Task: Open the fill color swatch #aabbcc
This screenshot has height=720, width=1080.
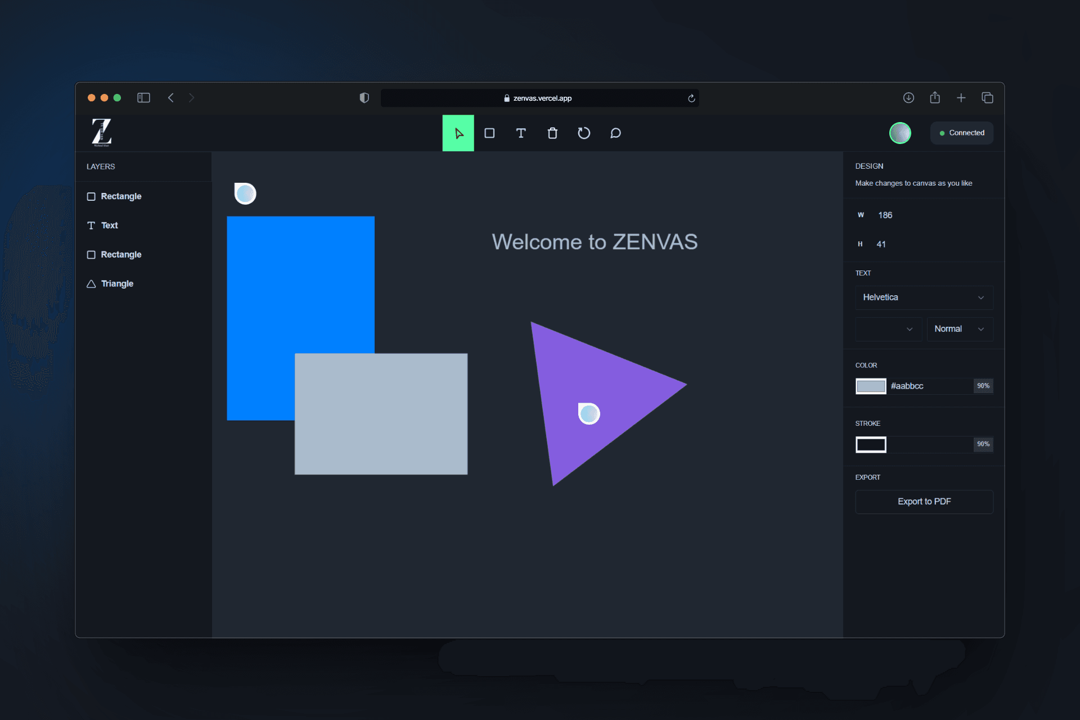Action: [871, 386]
